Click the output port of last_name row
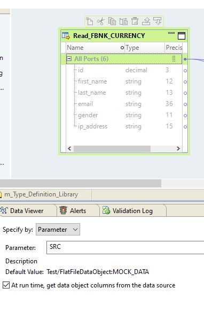The height and width of the screenshot is (319, 204). pos(185,93)
